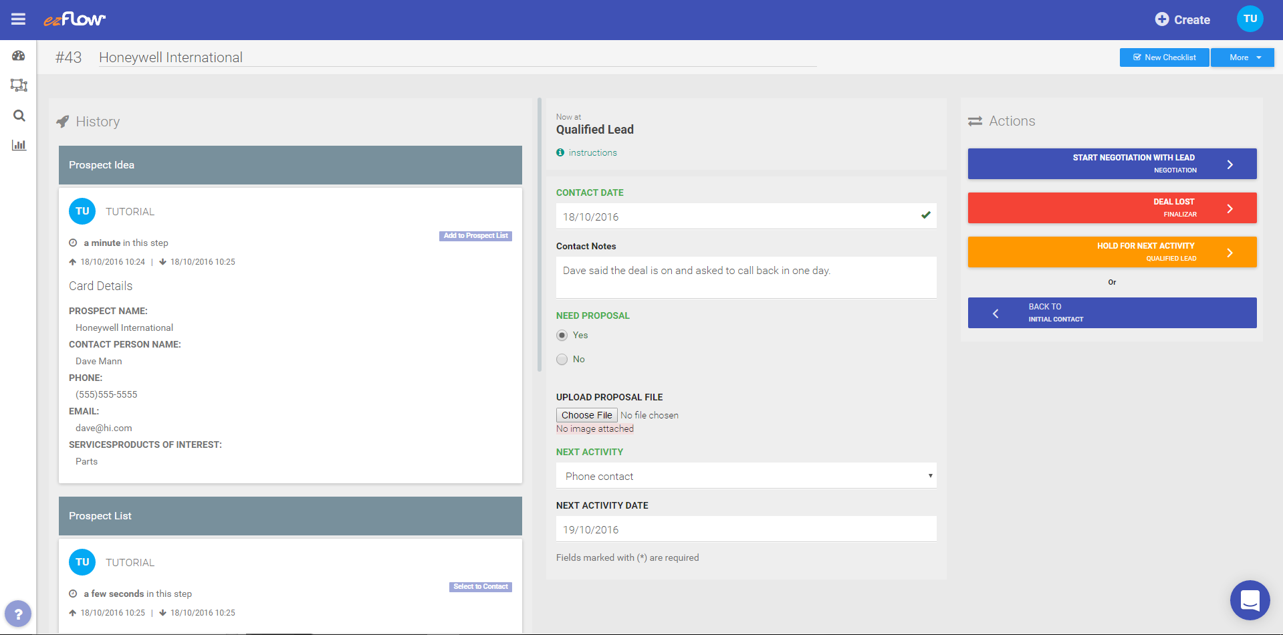Open the hamburger navigation menu
The width and height of the screenshot is (1283, 635).
18,19
